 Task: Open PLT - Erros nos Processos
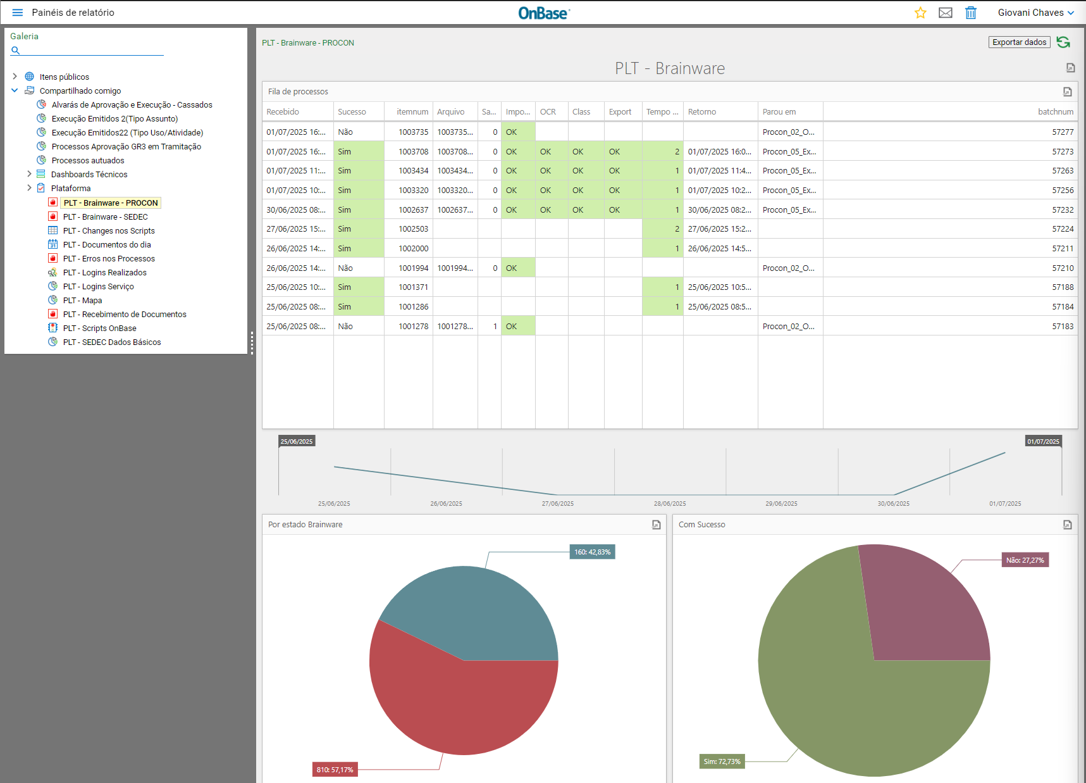point(109,259)
